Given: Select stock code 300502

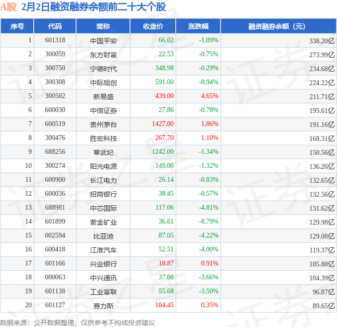Looking at the screenshot, I should tap(55, 96).
